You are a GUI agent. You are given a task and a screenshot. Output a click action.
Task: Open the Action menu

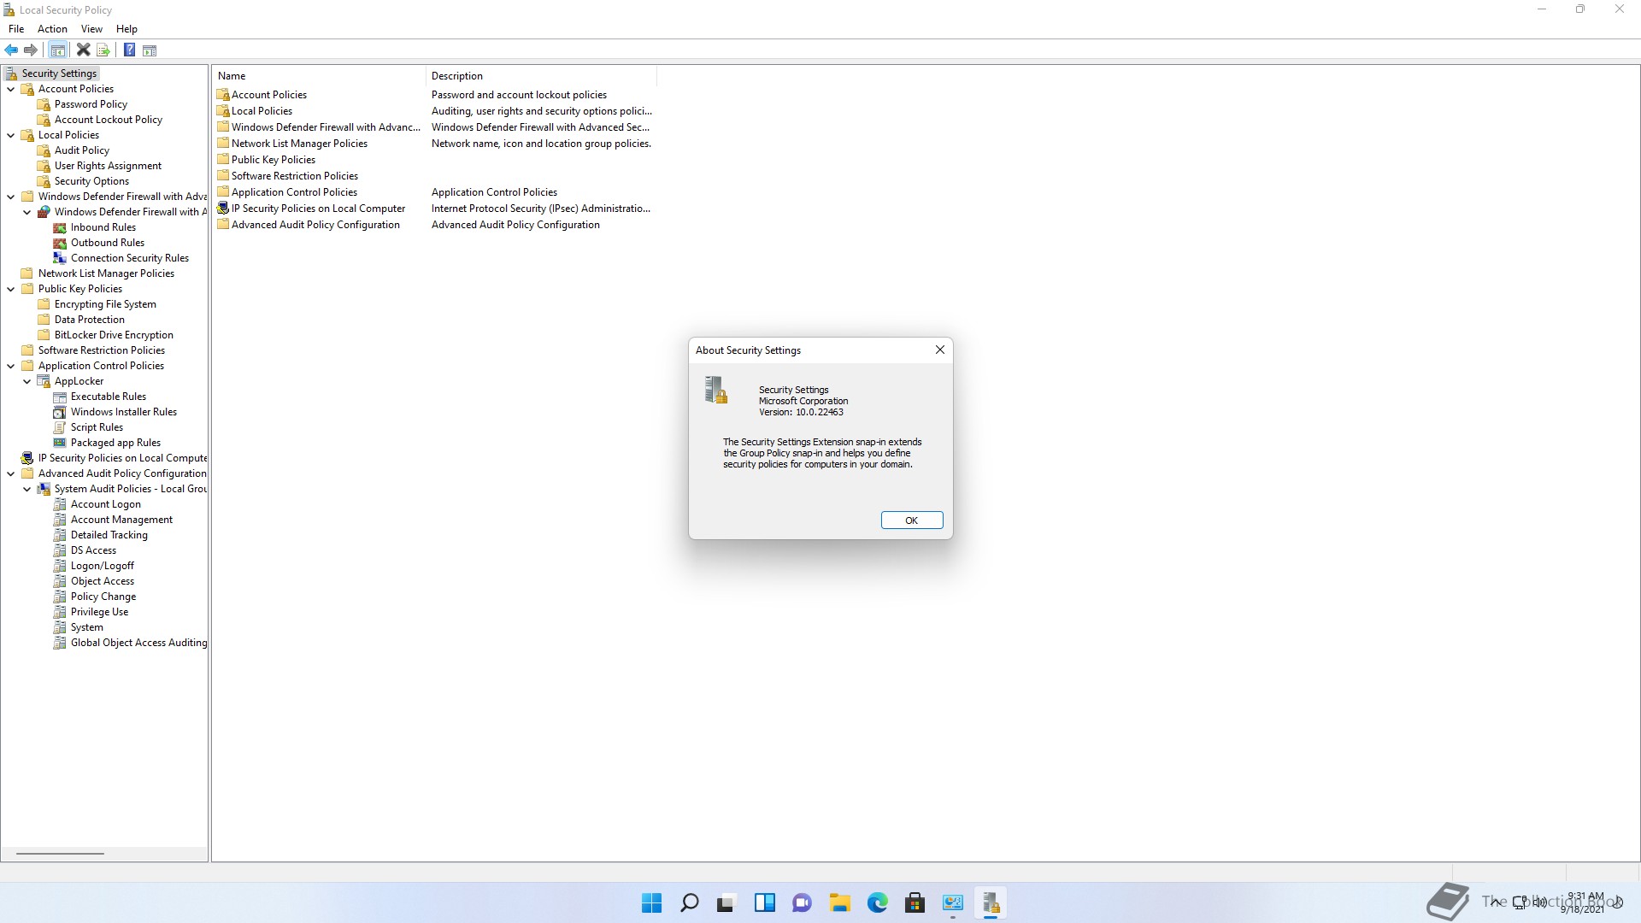click(x=52, y=29)
